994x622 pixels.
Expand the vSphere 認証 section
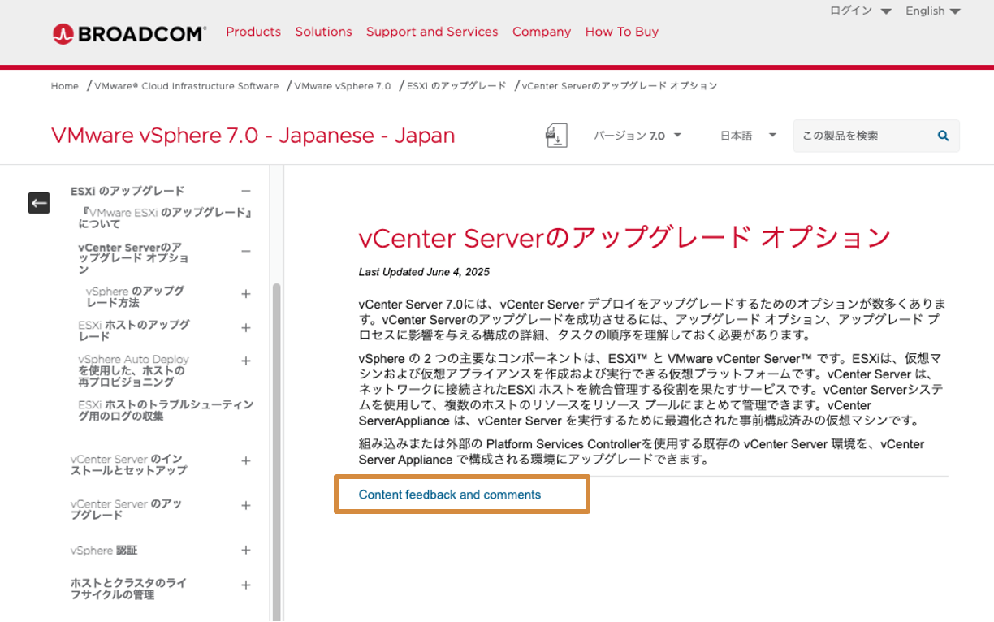246,551
